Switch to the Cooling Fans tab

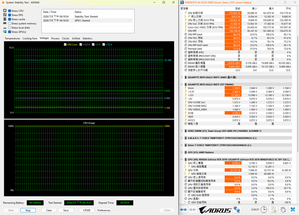(x=30, y=38)
